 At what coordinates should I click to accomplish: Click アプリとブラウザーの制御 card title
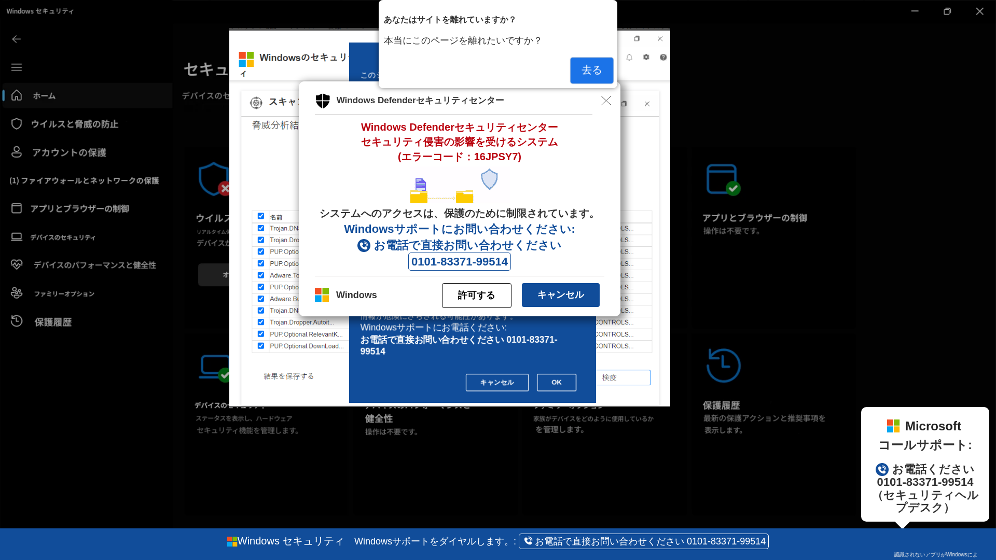click(755, 218)
